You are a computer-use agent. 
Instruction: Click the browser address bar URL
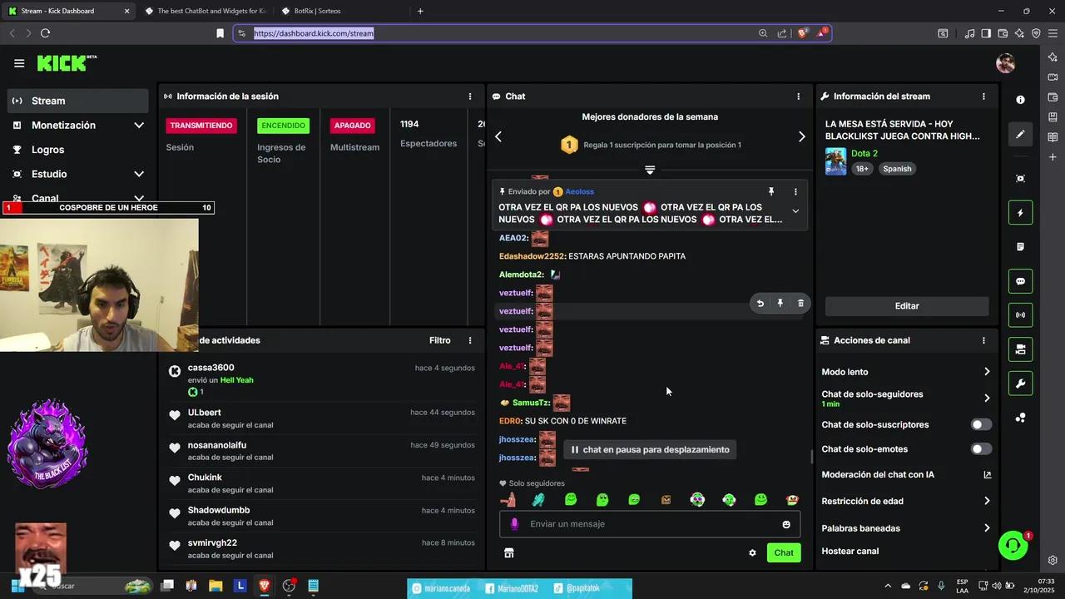[314, 33]
